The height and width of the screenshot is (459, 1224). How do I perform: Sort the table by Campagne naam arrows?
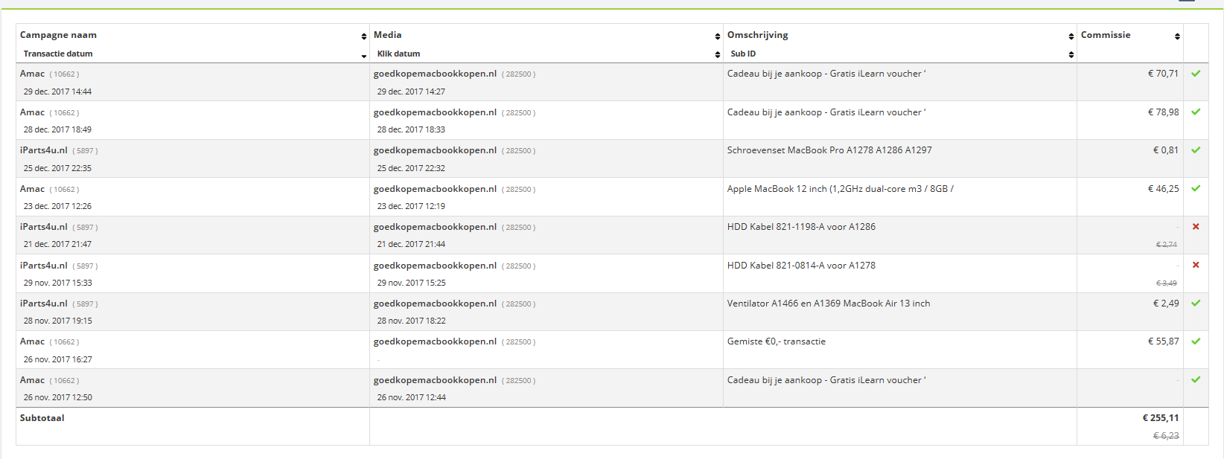[x=363, y=36]
